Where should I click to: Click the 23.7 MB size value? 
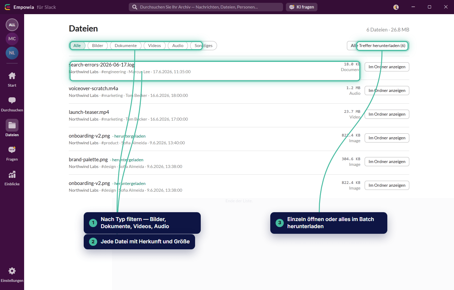[352, 112]
